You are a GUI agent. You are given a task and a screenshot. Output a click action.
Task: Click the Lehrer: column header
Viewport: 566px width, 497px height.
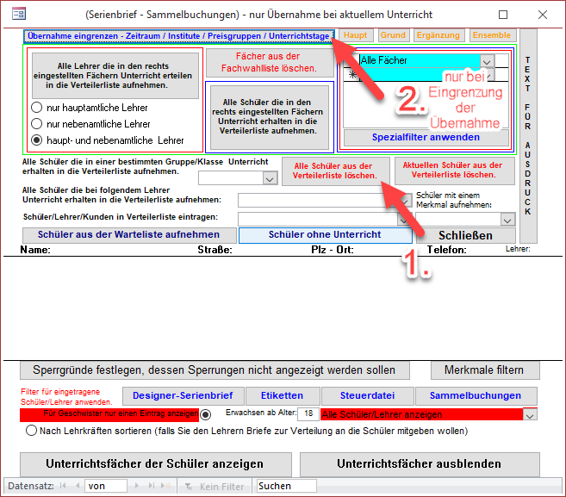[x=518, y=249]
